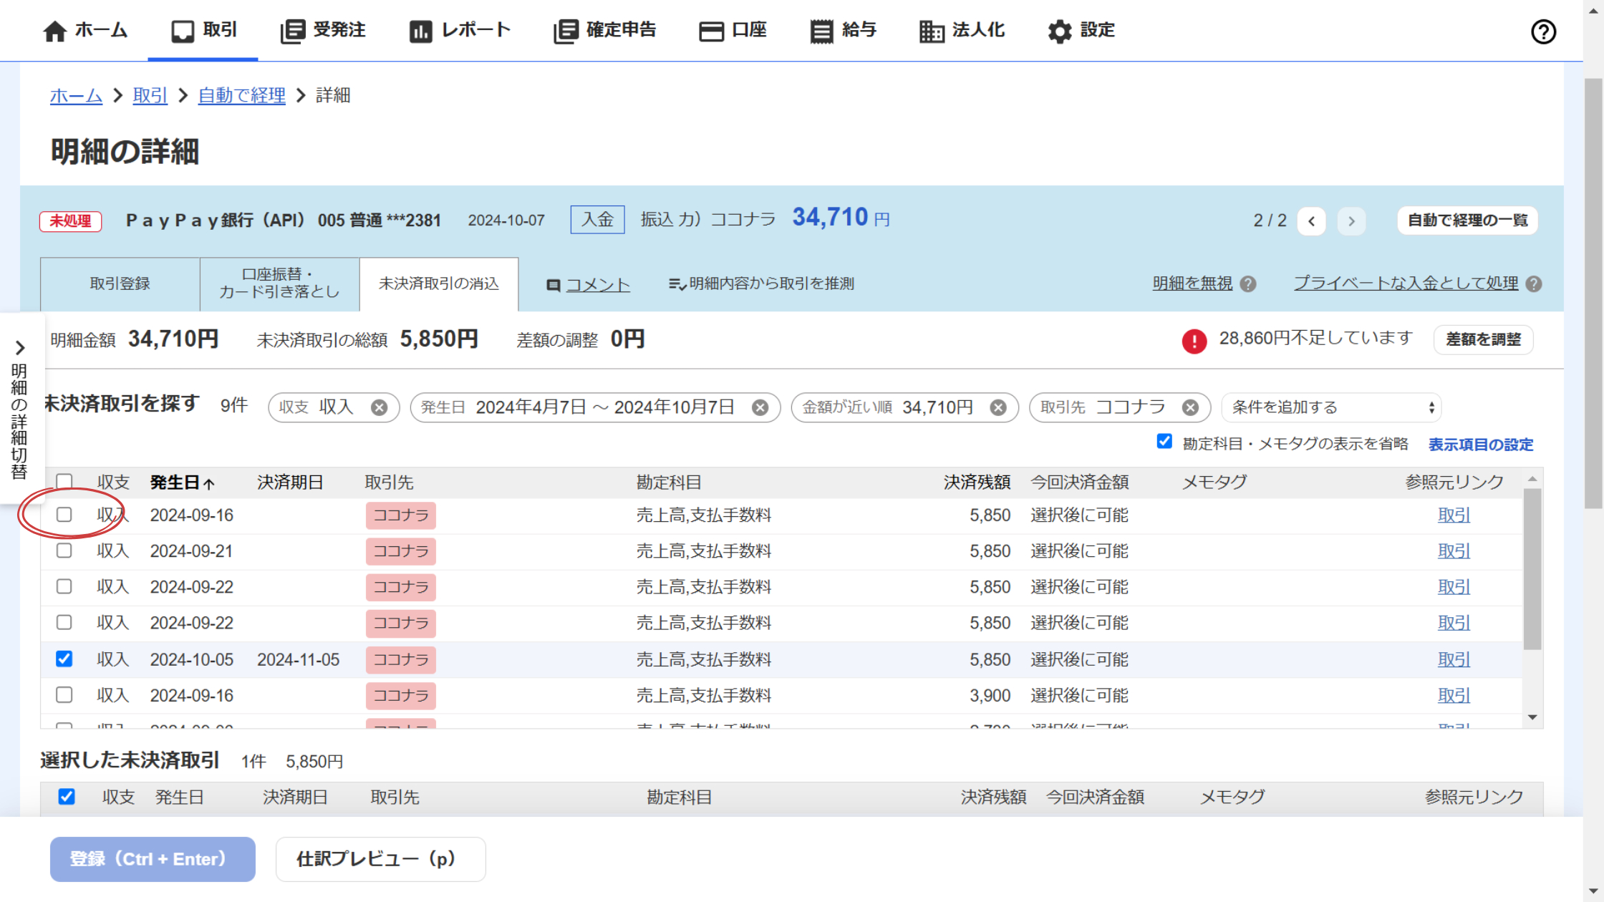Click 明細内容から取引を推測 icon
Viewport: 1604px width, 902px height.
677,284
